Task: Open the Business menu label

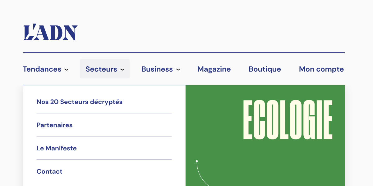Action: (157, 69)
